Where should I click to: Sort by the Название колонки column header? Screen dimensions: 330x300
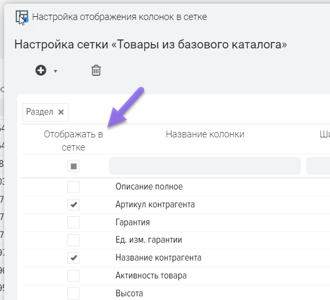pyautogui.click(x=205, y=134)
